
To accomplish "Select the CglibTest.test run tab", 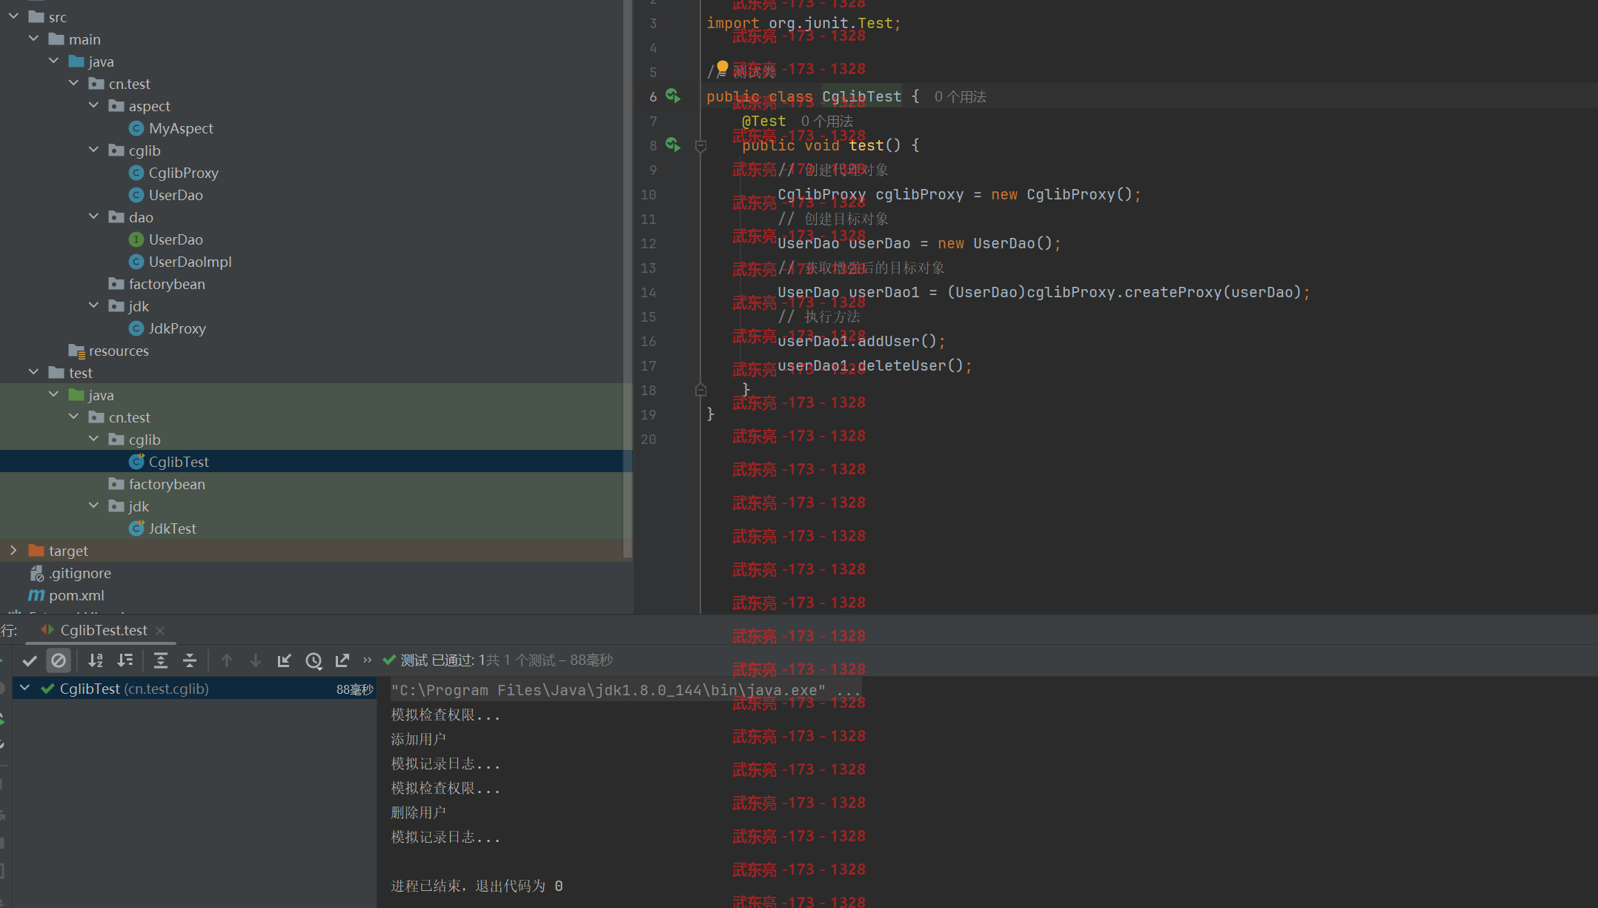I will point(104,630).
